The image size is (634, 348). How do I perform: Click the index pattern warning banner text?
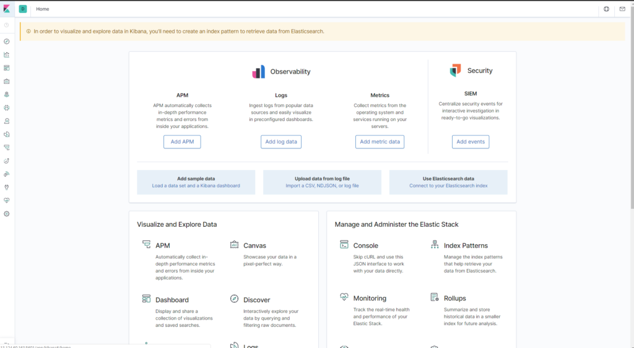(179, 32)
